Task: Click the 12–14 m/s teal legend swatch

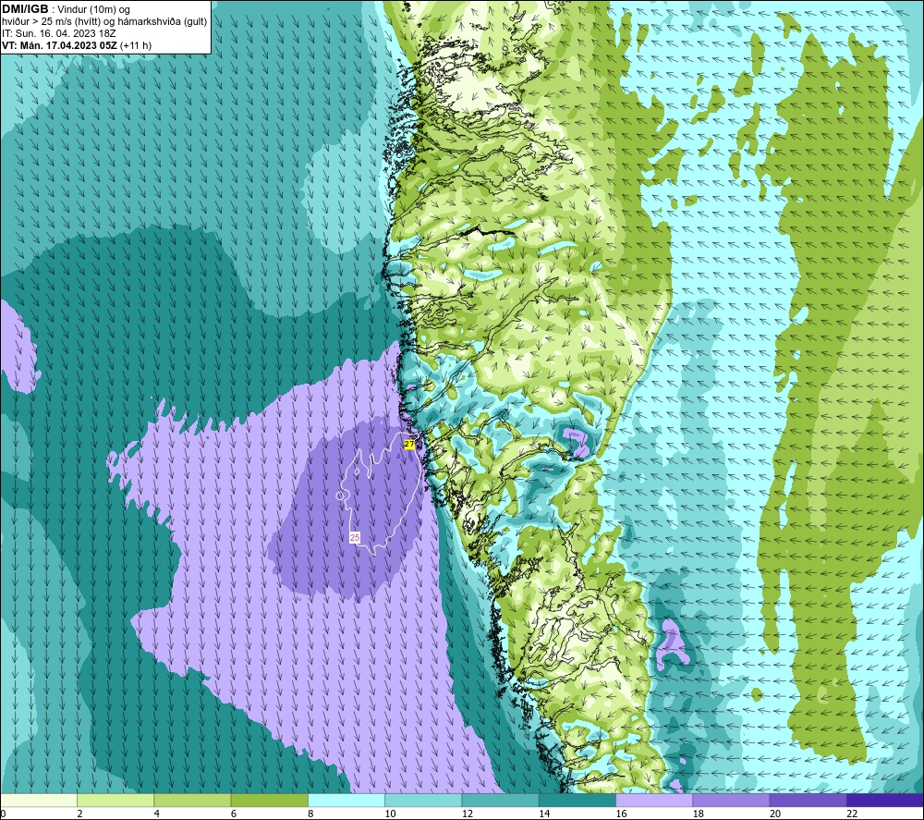Action: [500, 800]
